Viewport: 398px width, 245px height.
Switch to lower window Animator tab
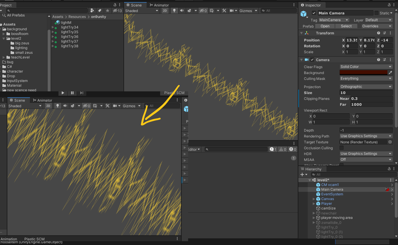click(42, 100)
